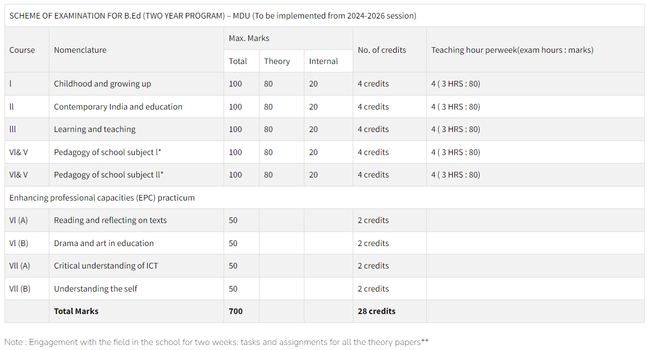Viewport: 647px width, 350px height.
Task: Click Drama and art in education
Action: [x=103, y=243]
